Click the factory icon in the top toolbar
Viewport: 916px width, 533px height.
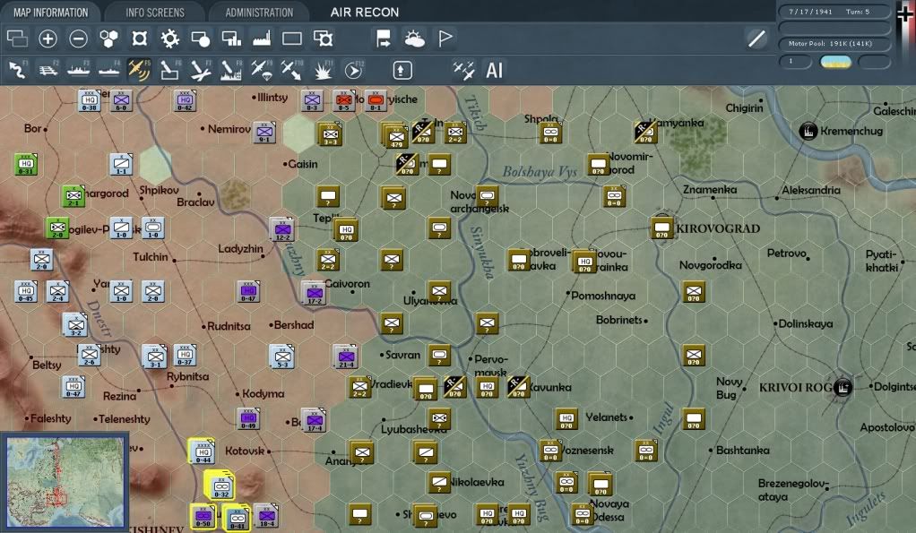pos(261,39)
